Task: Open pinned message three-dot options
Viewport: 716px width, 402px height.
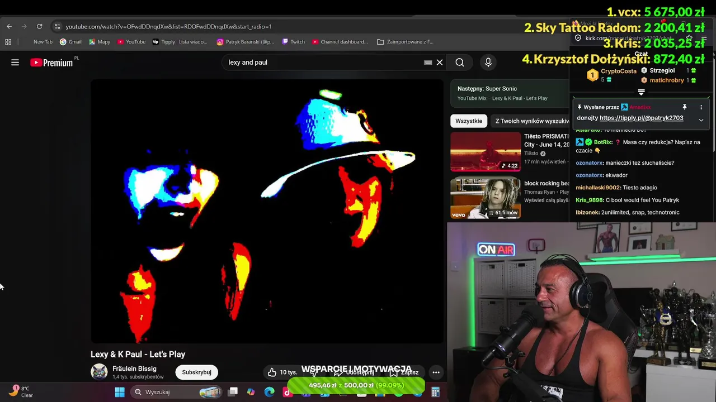Action: tap(701, 107)
